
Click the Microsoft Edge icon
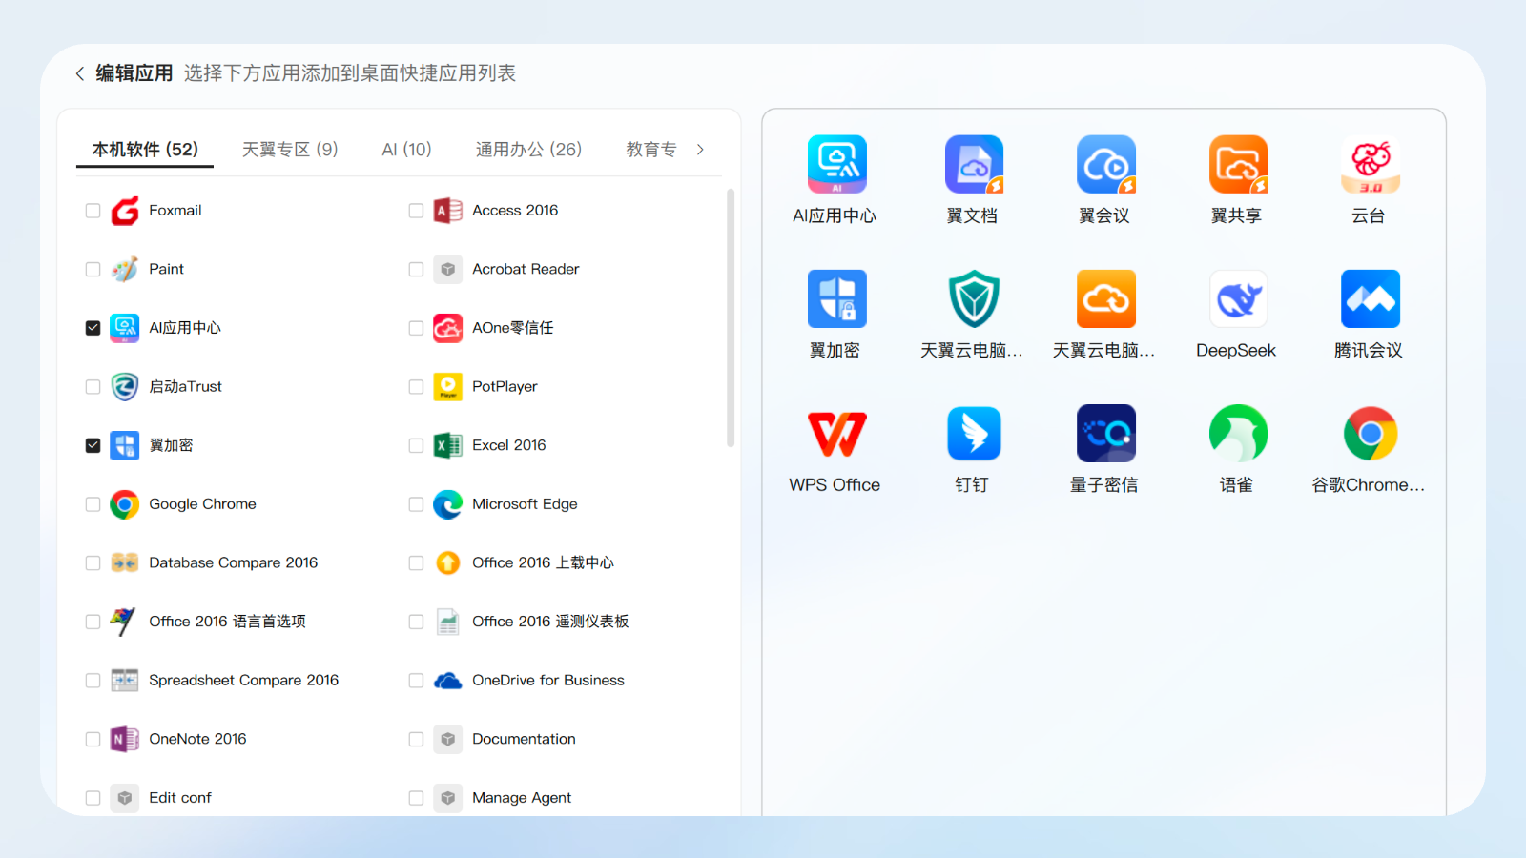pyautogui.click(x=448, y=504)
